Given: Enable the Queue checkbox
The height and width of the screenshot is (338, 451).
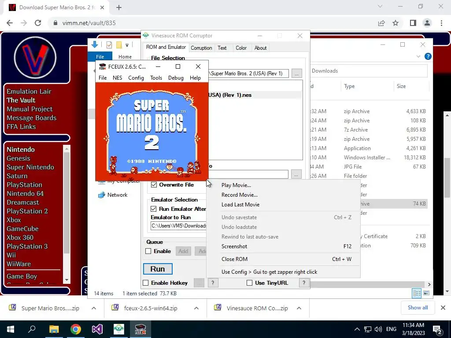Looking at the screenshot, I should pos(148,251).
